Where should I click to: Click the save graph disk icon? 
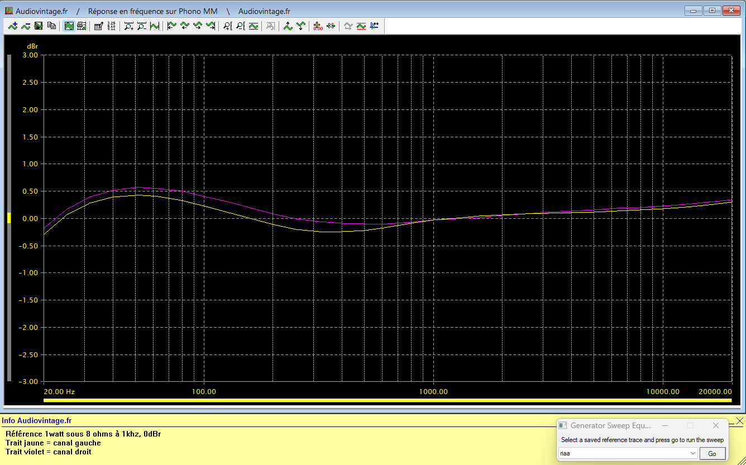tap(39, 26)
